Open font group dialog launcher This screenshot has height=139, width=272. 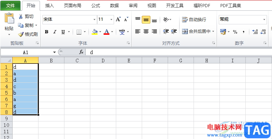click(x=128, y=43)
